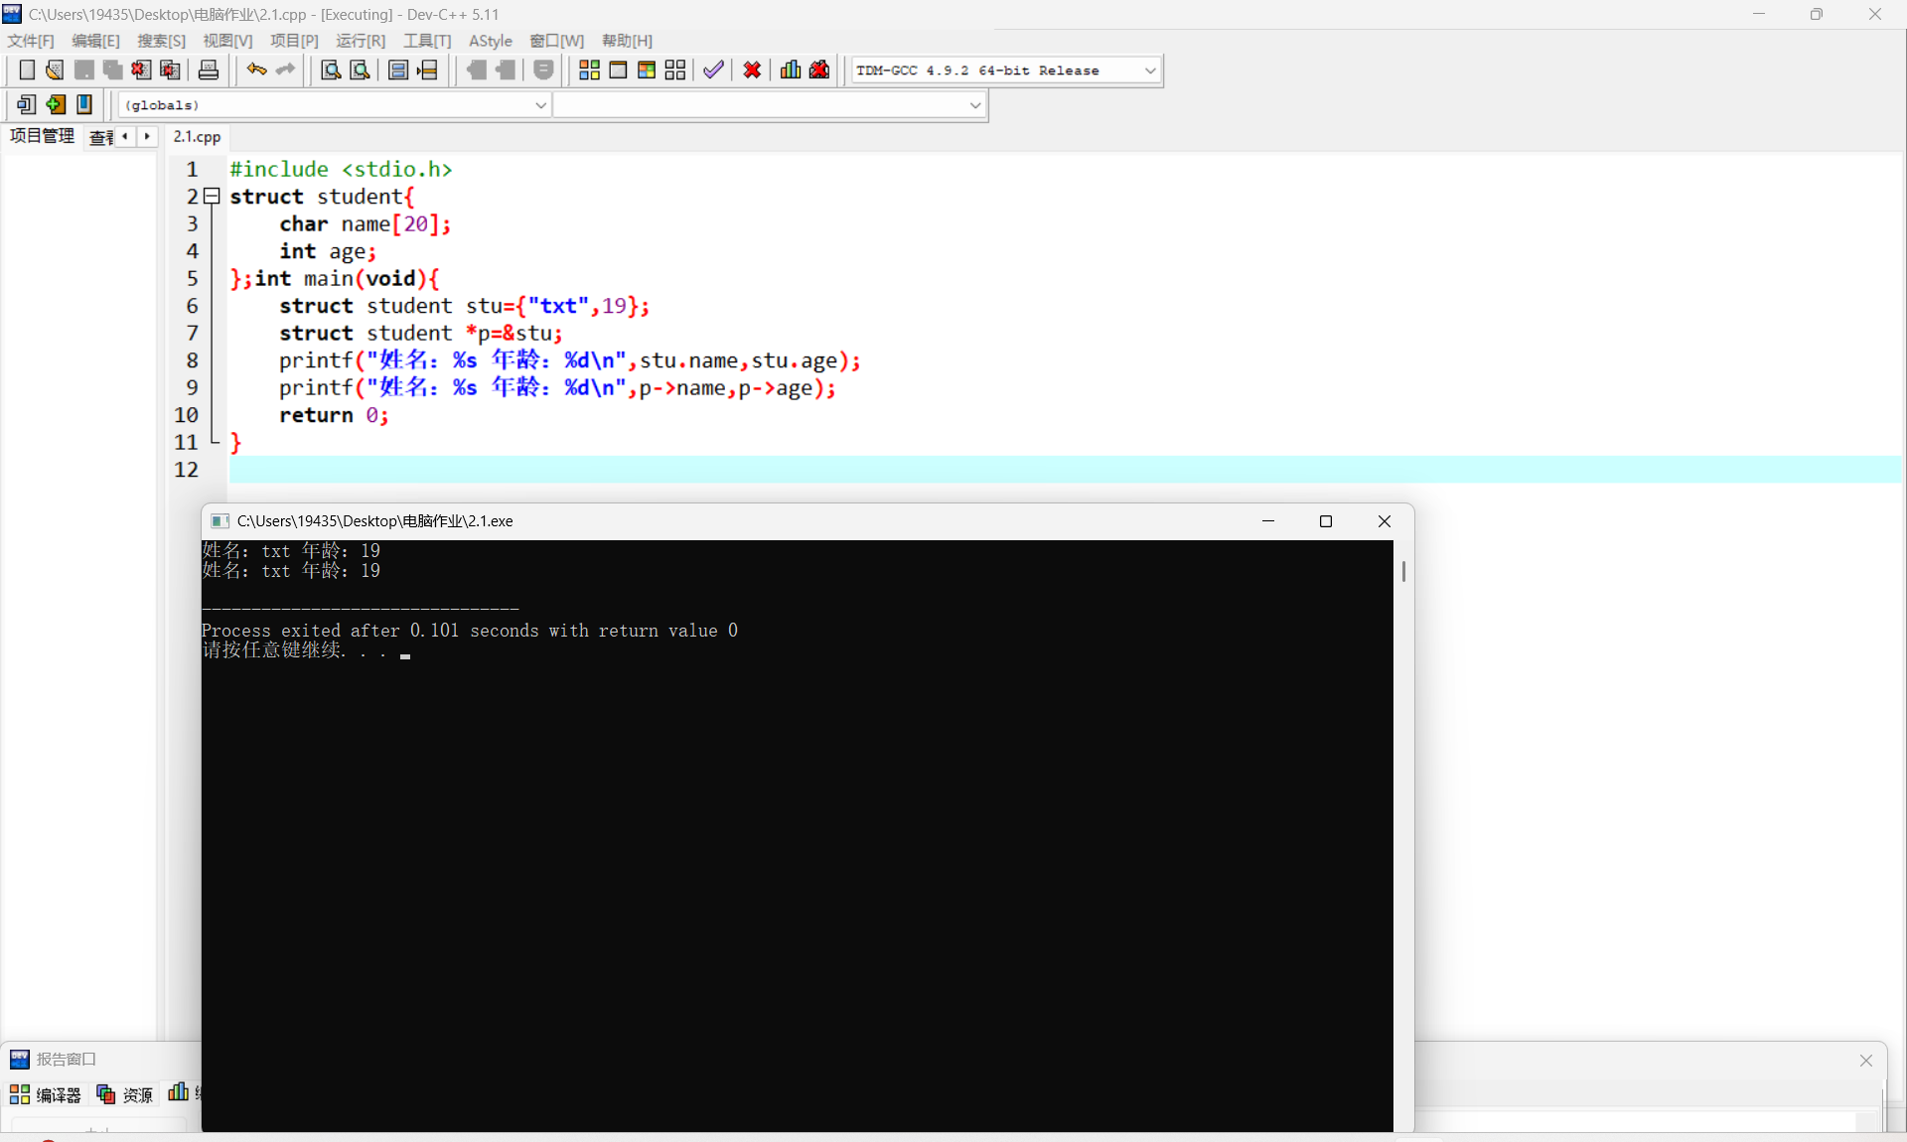Image resolution: width=1907 pixels, height=1142 pixels.
Task: Click the Find magnifier toolbar icon
Action: (x=331, y=71)
